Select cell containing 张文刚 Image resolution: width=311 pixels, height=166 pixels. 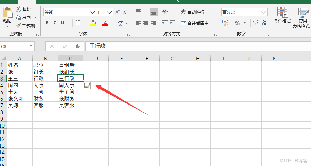[20, 99]
